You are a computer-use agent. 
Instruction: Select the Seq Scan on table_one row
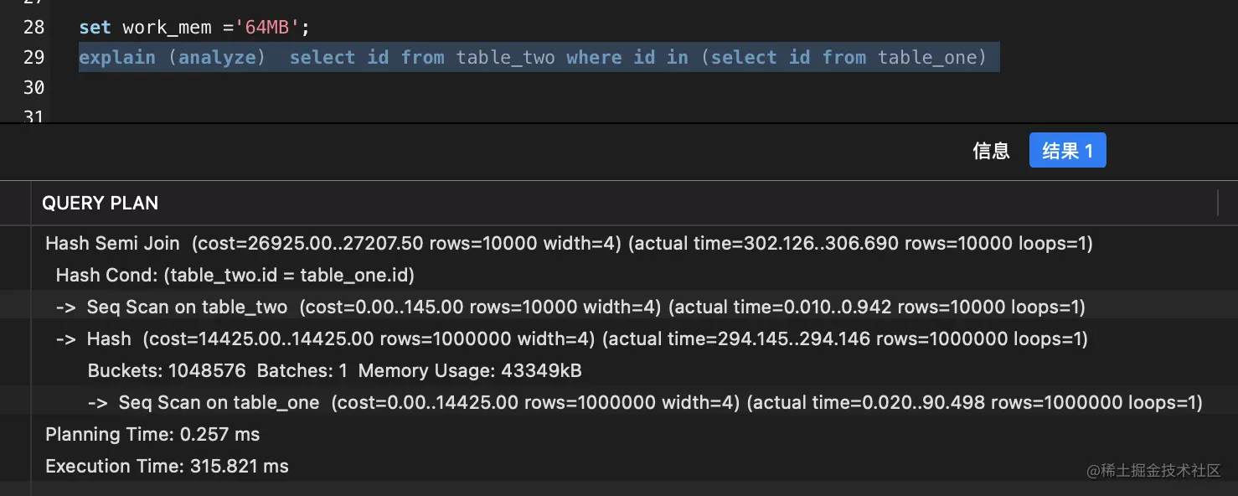coord(644,403)
